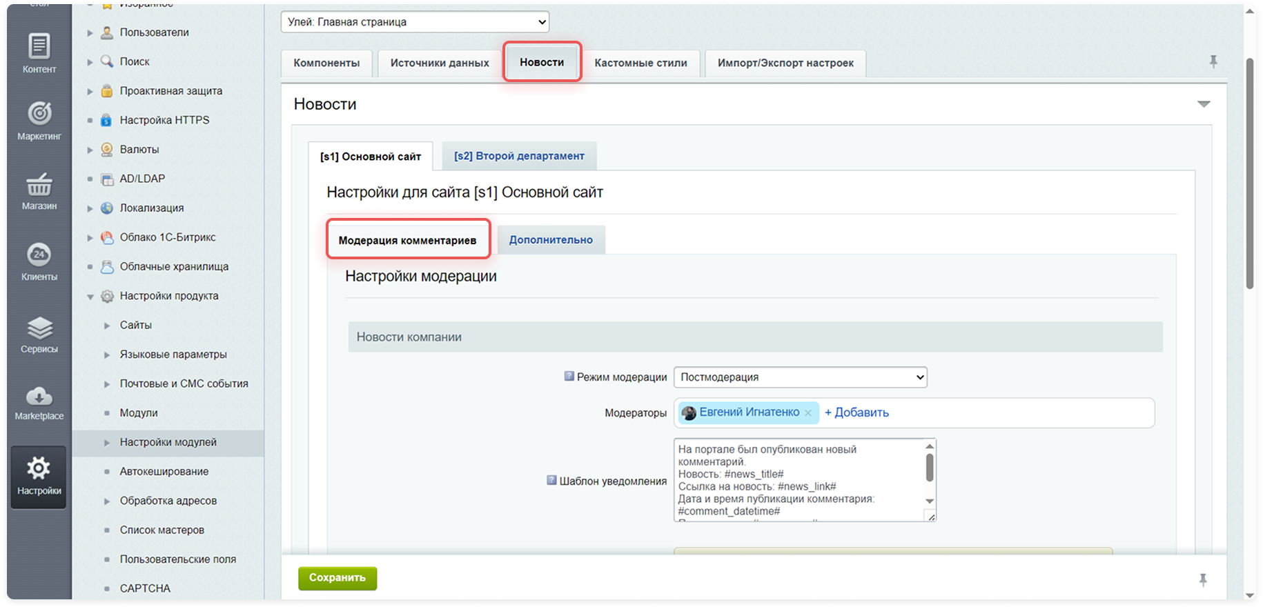Image resolution: width=1263 pixels, height=609 pixels.
Task: Open the Режим модерации dropdown
Action: 800,377
